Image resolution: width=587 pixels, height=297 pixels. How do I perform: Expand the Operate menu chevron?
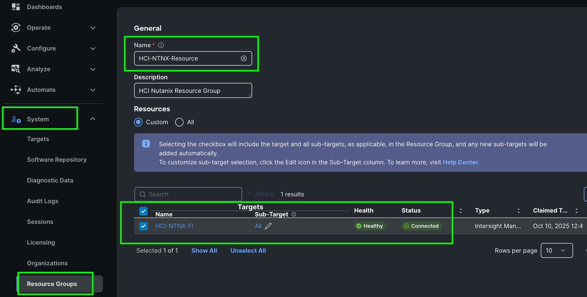click(x=93, y=27)
